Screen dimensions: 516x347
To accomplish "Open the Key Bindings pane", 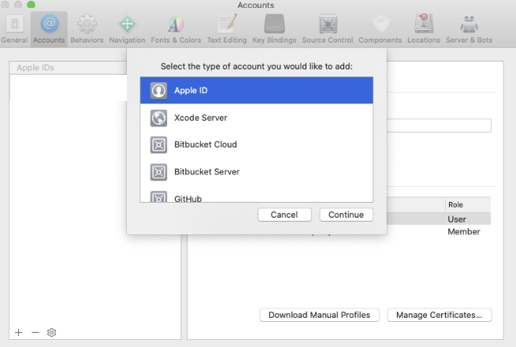I will tap(275, 28).
